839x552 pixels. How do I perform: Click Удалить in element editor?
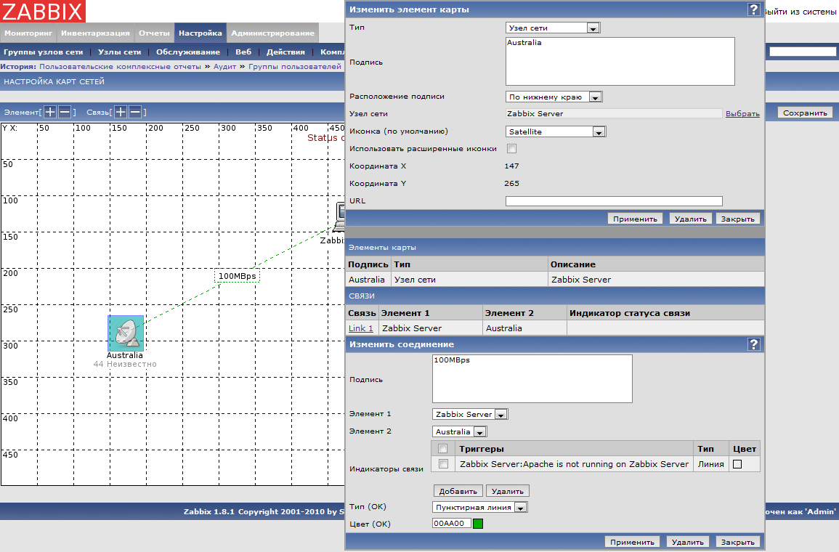pyautogui.click(x=690, y=219)
